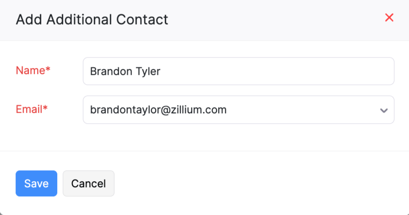The height and width of the screenshot is (215, 409).
Task: Click the red Name label
Action: [x=30, y=70]
